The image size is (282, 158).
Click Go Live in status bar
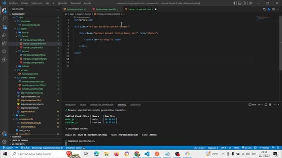(x=247, y=148)
